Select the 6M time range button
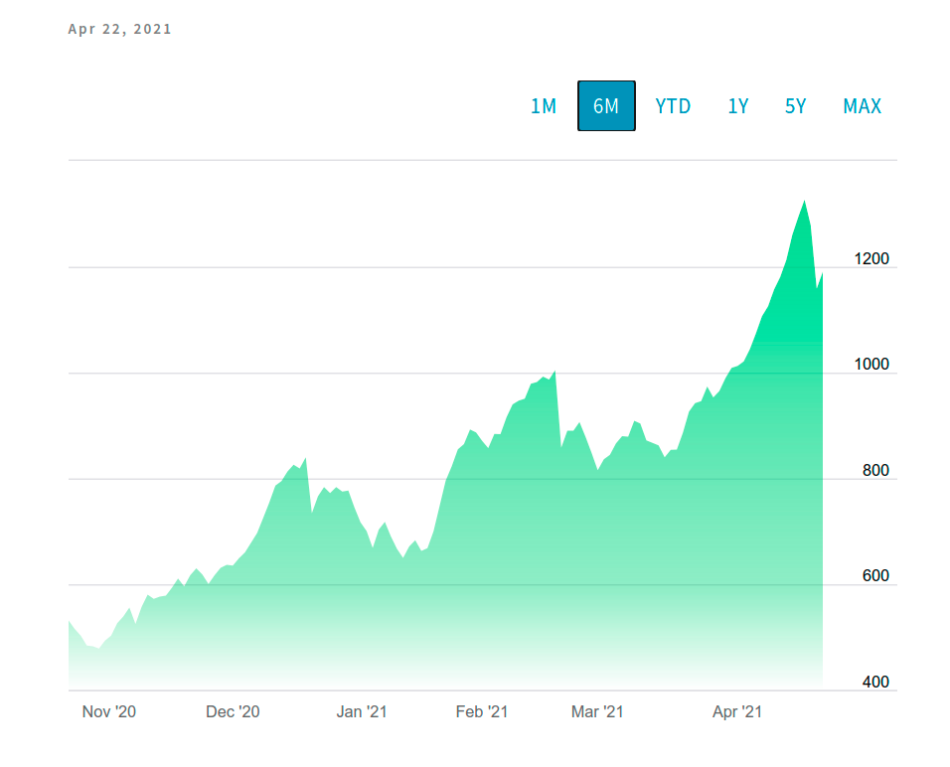 click(606, 106)
